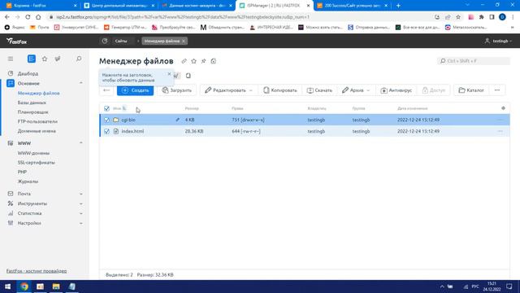Select the blue main menu view icon
This screenshot has width=520, height=293.
pos(32,59)
